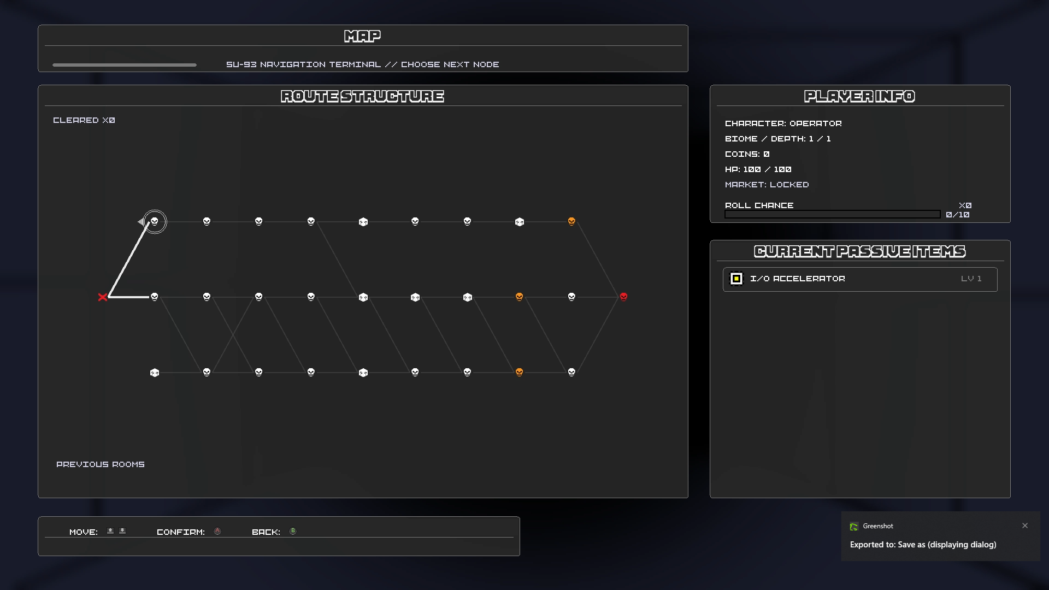The image size is (1049, 590).
Task: Select the fourth skull node in top row
Action: pos(311,221)
